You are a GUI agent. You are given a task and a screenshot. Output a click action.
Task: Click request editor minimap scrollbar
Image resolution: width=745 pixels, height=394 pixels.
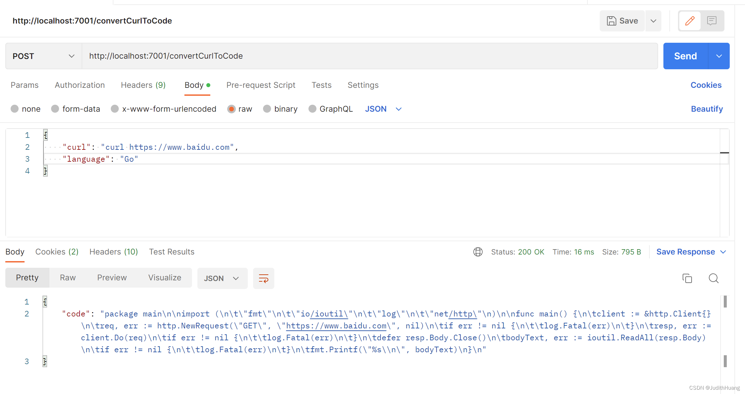(724, 182)
